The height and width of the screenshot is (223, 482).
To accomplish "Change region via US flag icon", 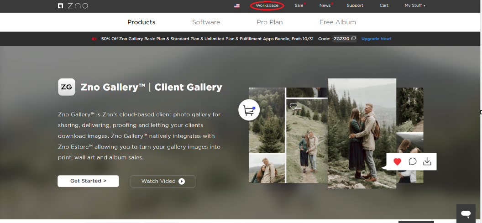I will point(237,5).
